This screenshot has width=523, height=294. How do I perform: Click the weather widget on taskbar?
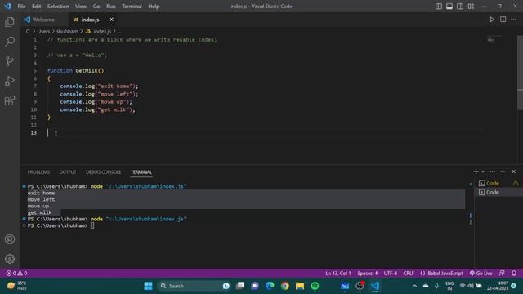pos(16,286)
